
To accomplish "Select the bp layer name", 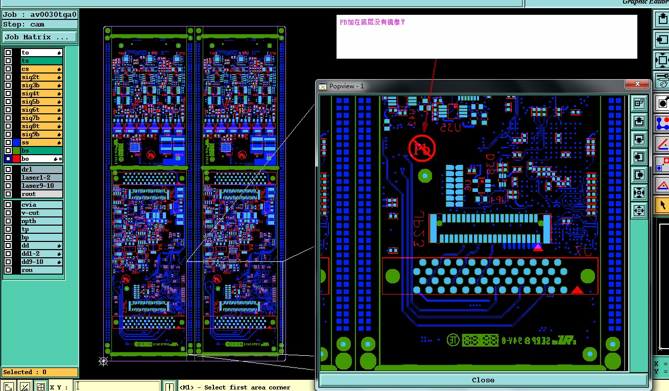I will pyautogui.click(x=41, y=237).
